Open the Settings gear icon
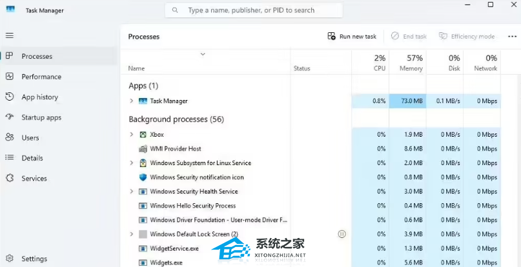 (x=10, y=259)
